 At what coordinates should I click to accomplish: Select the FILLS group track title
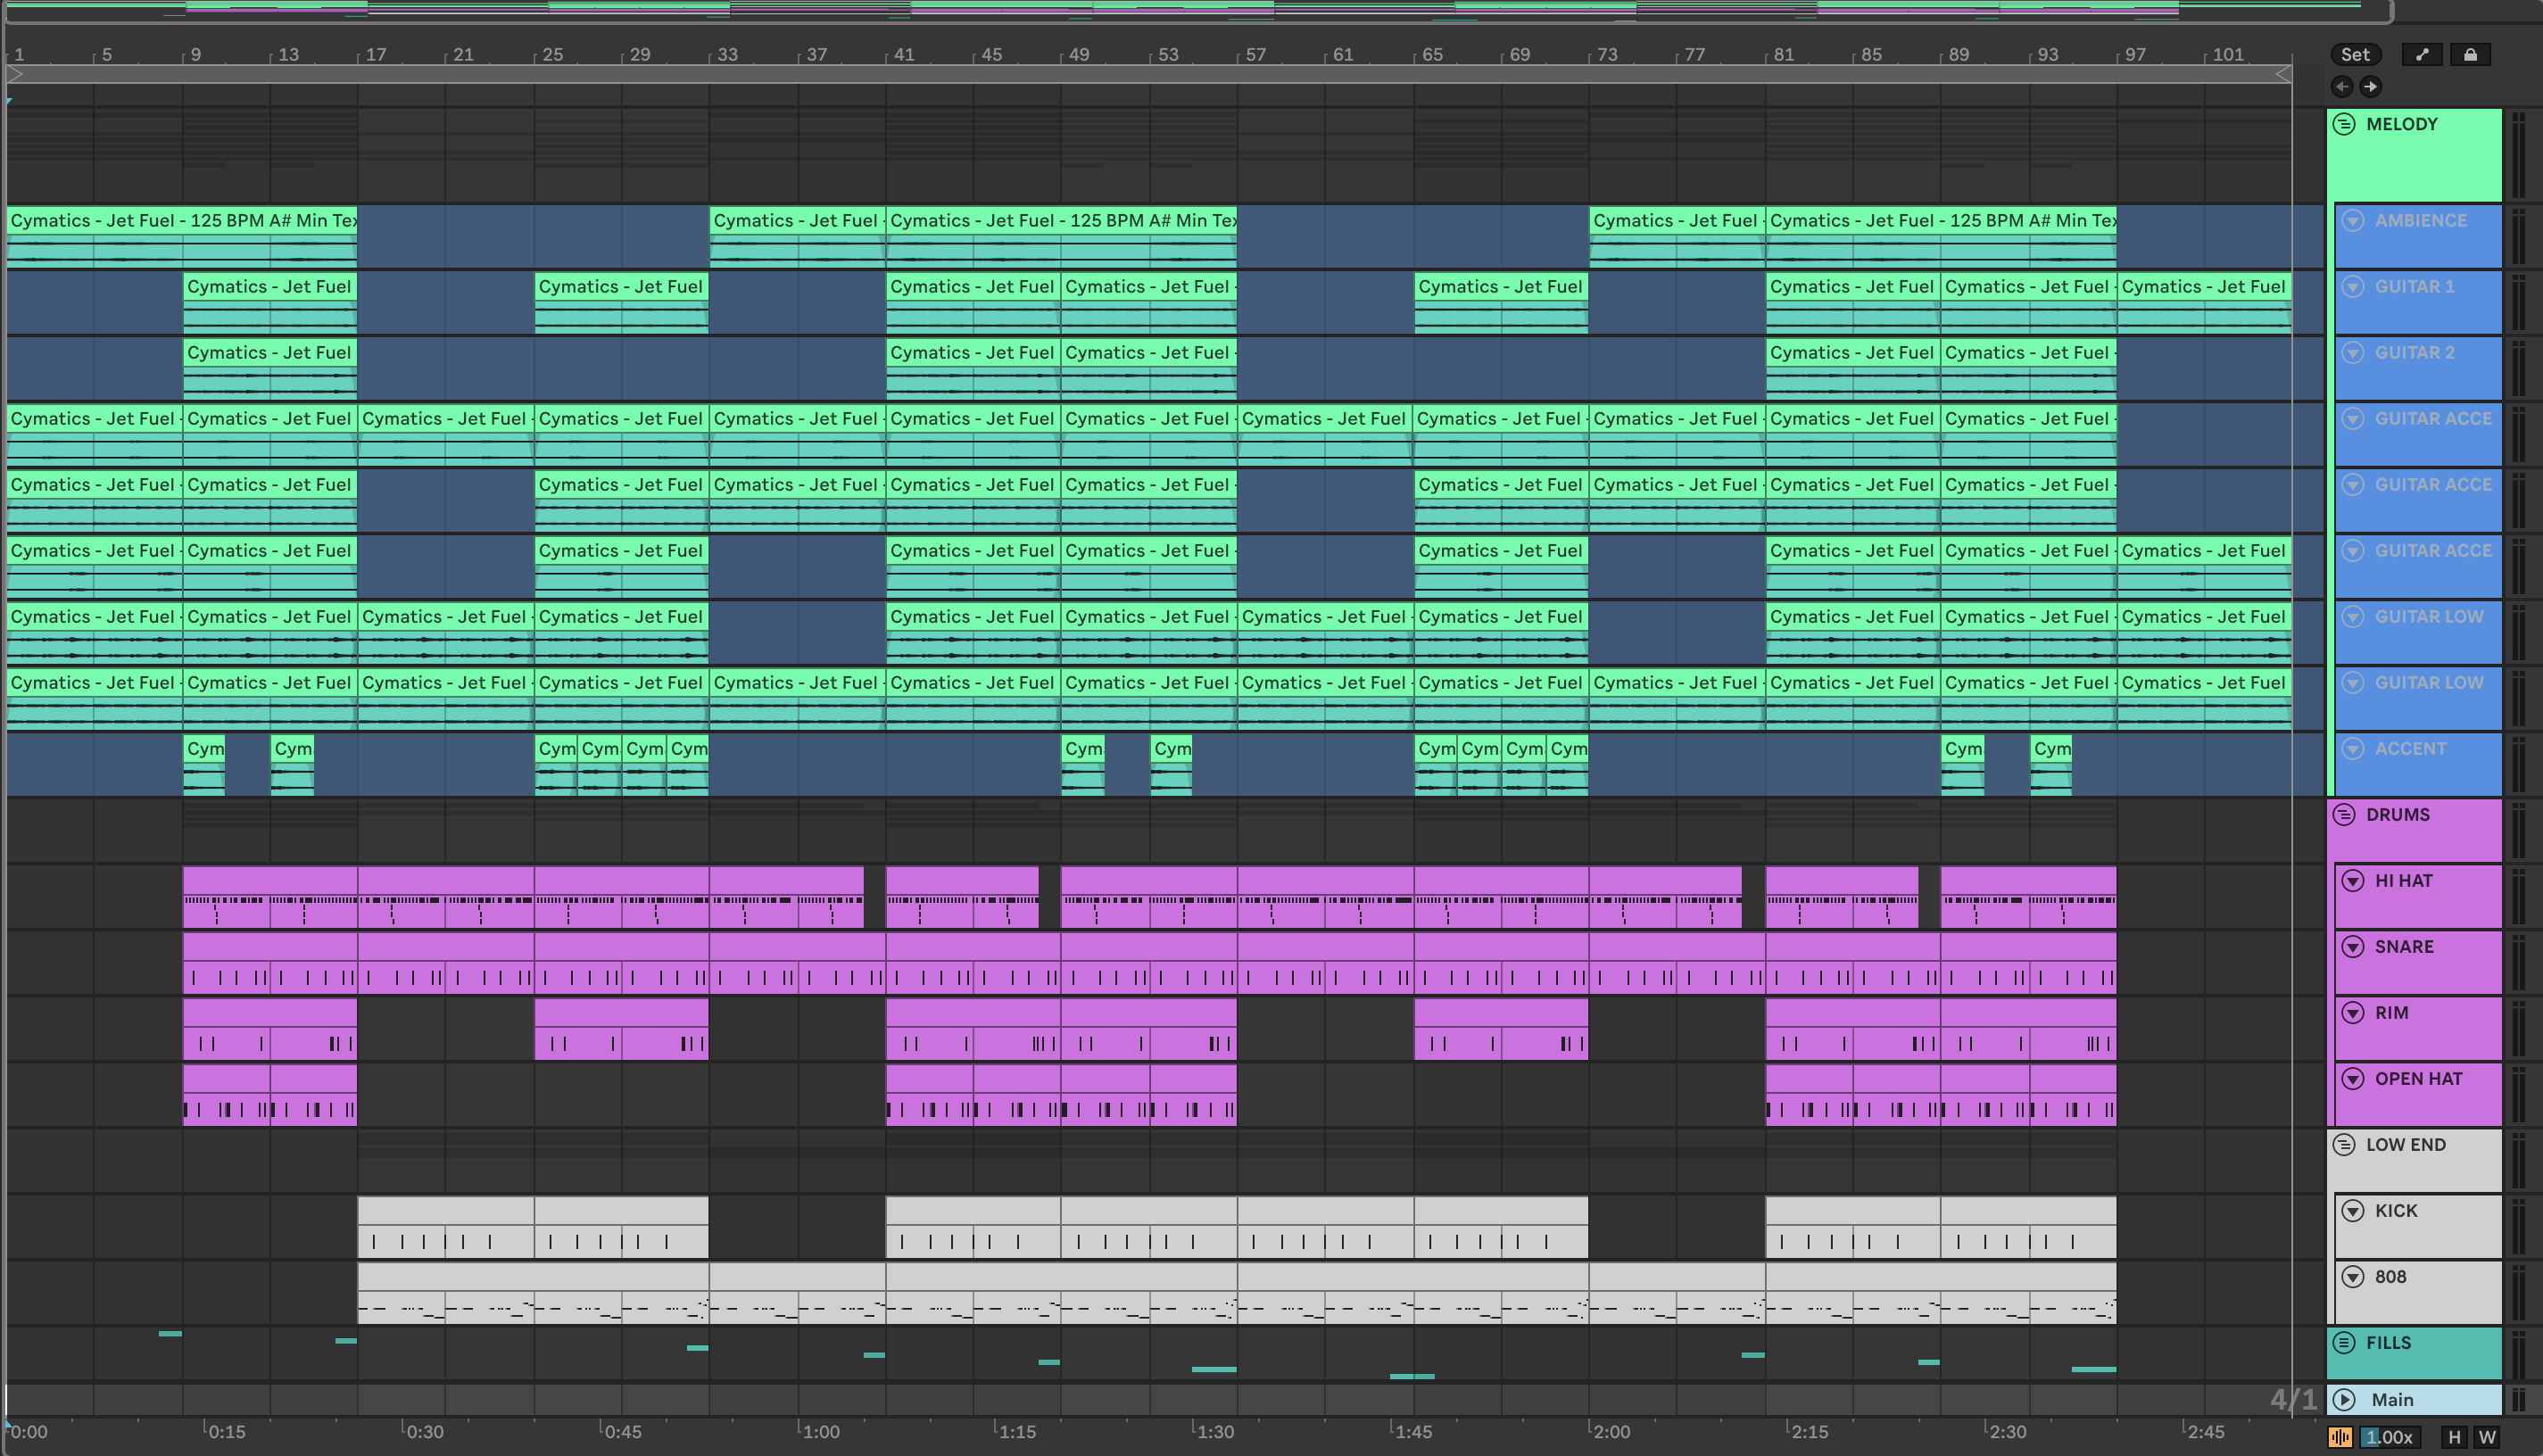coord(2388,1343)
